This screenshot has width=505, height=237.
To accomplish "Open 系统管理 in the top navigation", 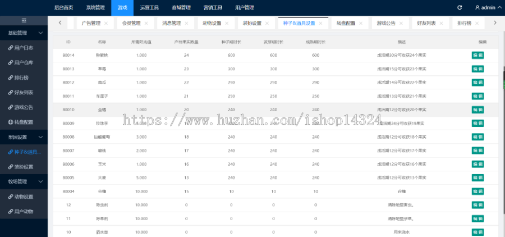I will 95,7.
